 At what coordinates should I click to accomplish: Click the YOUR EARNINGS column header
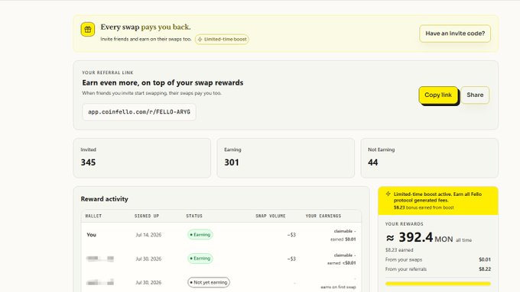(323, 216)
